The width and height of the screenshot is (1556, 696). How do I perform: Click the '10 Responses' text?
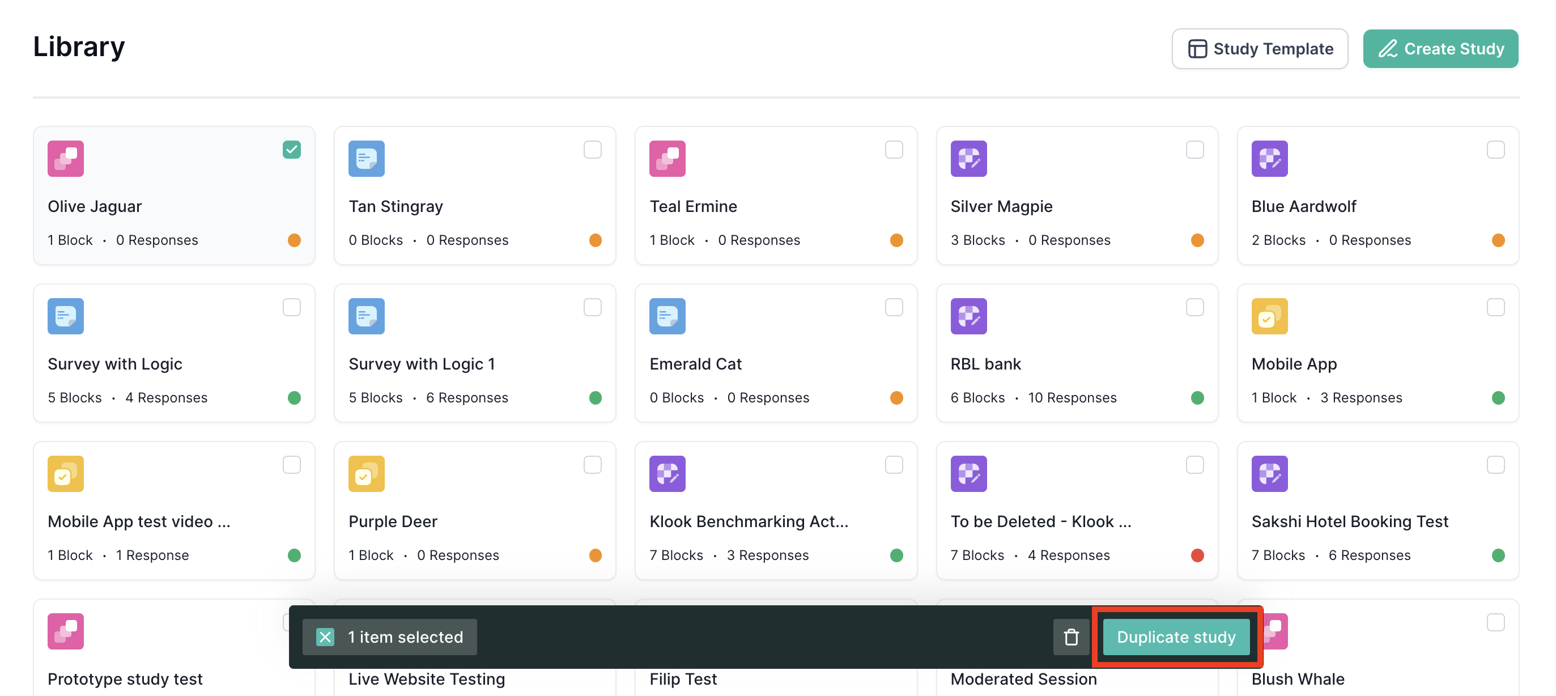[1072, 397]
